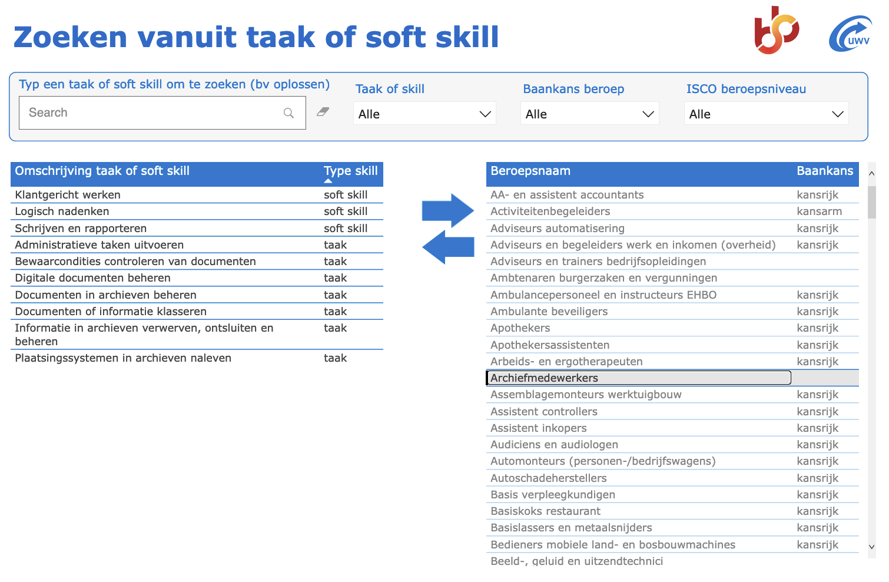
Task: Select Logisch nadenken row
Action: click(197, 211)
